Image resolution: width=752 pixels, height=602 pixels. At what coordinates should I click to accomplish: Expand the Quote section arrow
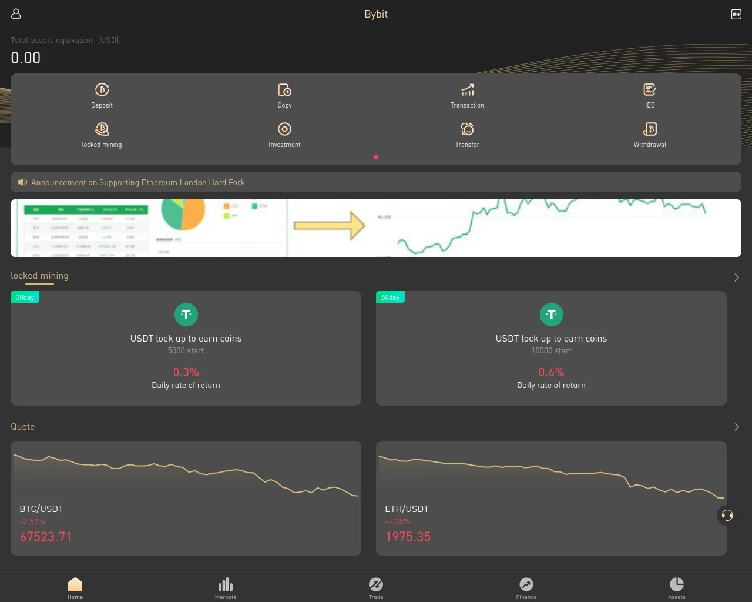coord(736,427)
